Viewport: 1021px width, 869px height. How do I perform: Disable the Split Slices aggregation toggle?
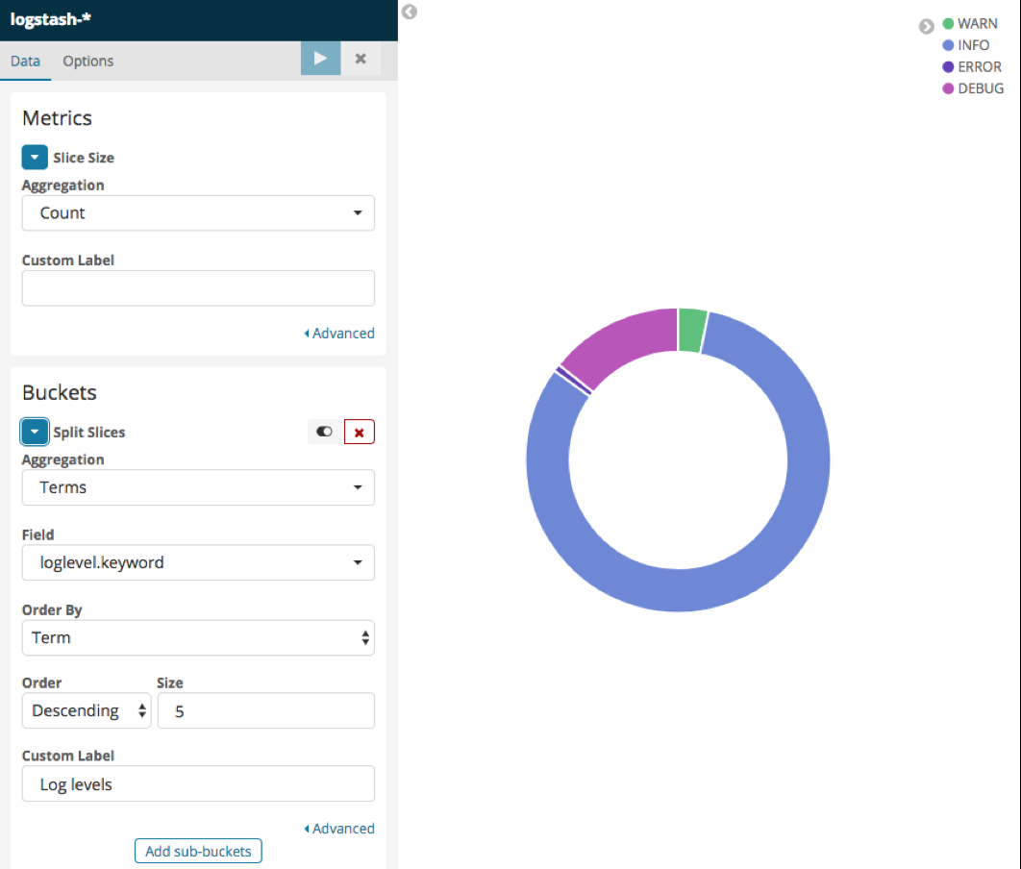(x=324, y=433)
